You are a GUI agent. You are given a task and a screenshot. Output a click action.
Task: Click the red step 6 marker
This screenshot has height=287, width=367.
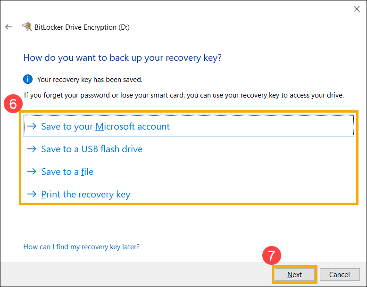13,104
